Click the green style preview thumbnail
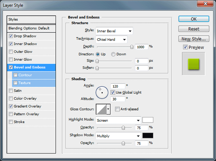 194,64
